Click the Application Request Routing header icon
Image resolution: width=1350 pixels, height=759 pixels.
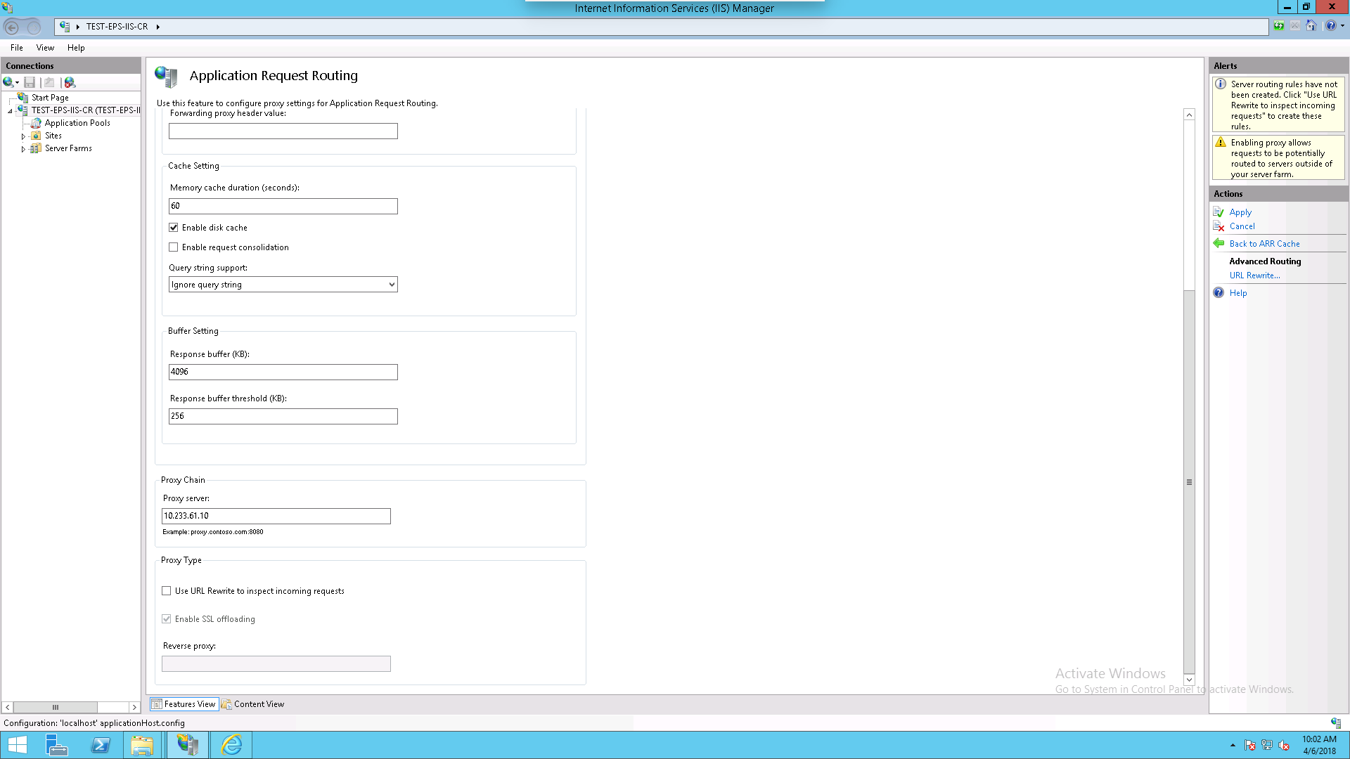(167, 76)
